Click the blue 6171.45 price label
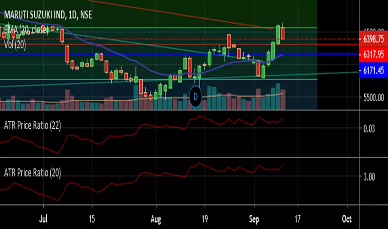Screen dimensions: 388x229 pos(373,70)
